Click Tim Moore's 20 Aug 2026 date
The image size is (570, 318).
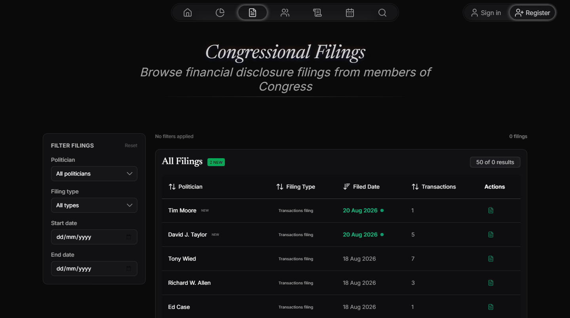coord(360,210)
